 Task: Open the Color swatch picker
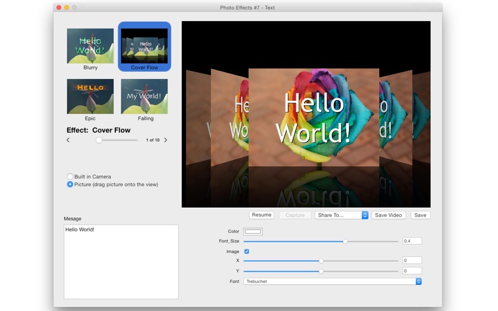253,231
